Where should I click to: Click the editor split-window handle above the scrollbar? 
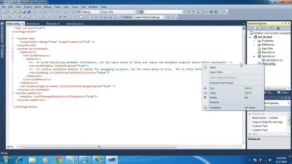tap(244, 28)
